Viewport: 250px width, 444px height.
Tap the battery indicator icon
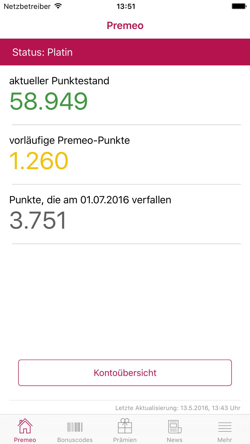click(239, 6)
